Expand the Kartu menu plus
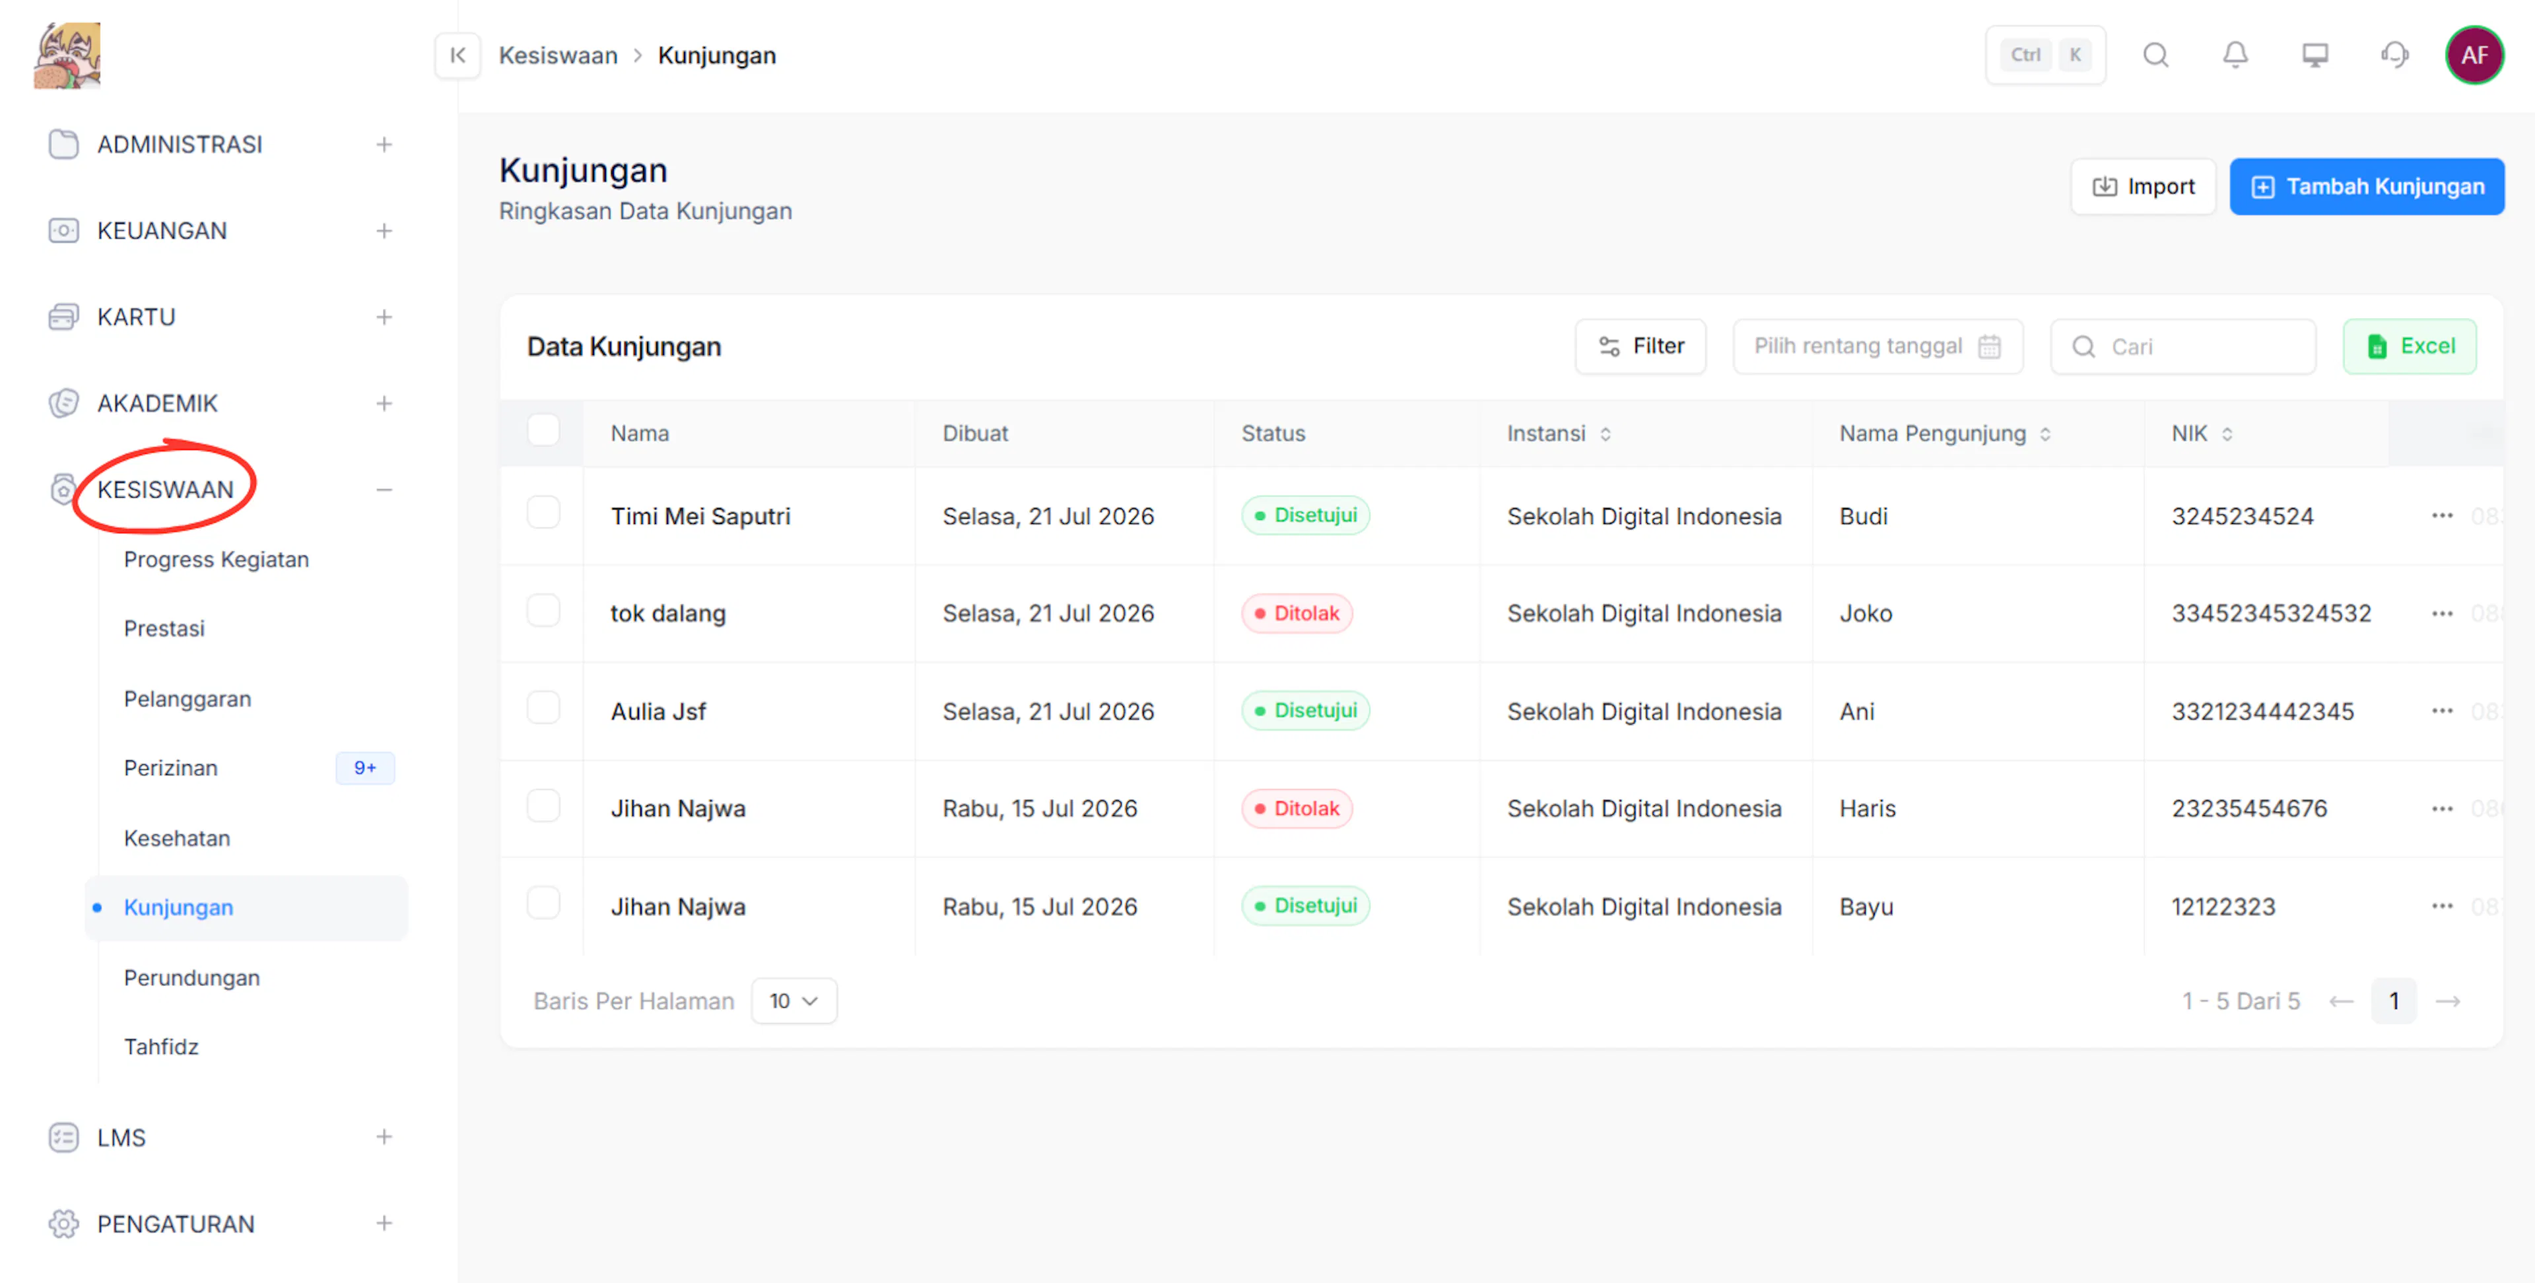Screen dimensions: 2535x1283 (384, 317)
